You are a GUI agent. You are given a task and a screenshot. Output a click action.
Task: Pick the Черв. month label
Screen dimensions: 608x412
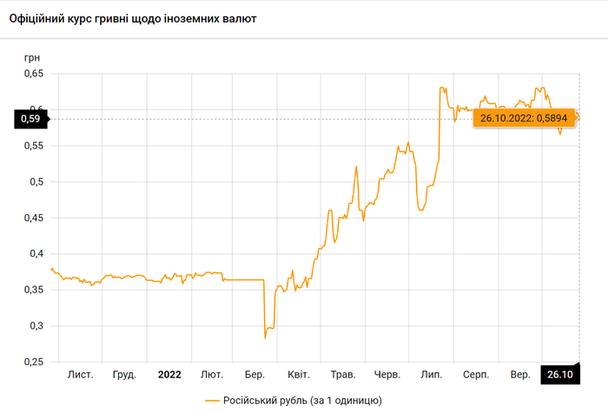click(x=387, y=375)
